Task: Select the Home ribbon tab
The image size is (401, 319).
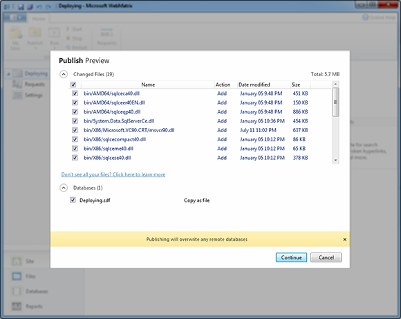Action: tap(39, 19)
